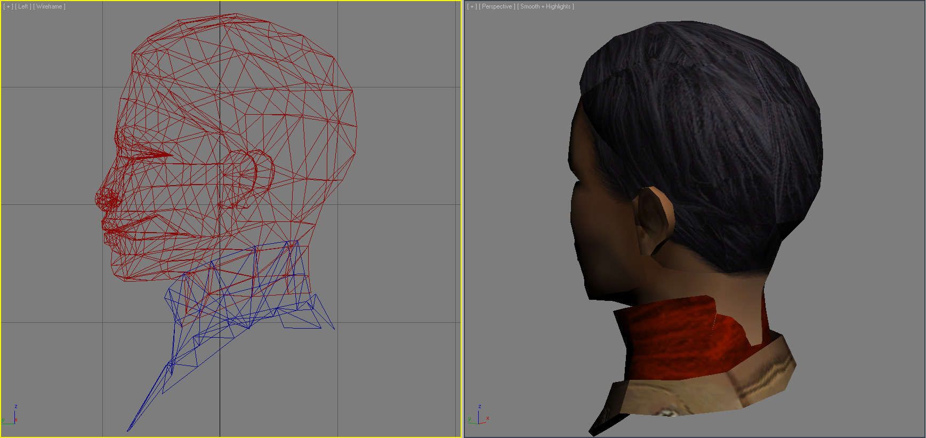Select the red scarf on shaded model
The width and height of the screenshot is (926, 438).
[677, 336]
